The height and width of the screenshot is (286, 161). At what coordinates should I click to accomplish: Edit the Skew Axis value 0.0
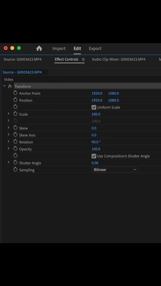[x=94, y=135]
